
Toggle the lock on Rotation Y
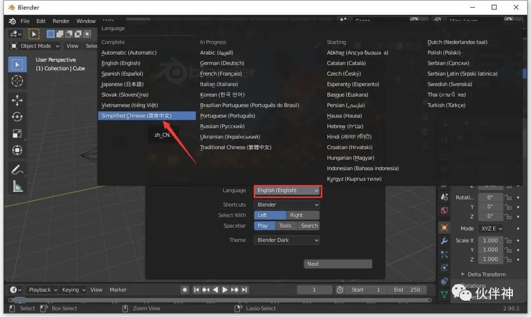(x=507, y=207)
